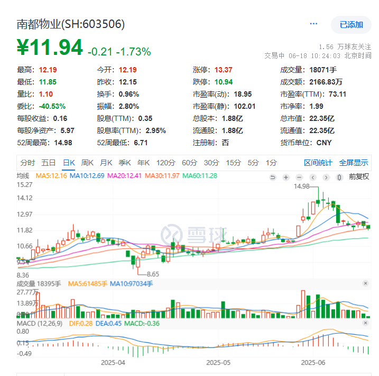Select the 月K tab
The image size is (379, 376).
106,163
